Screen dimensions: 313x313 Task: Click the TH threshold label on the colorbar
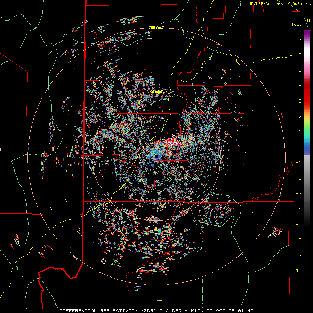[299, 271]
